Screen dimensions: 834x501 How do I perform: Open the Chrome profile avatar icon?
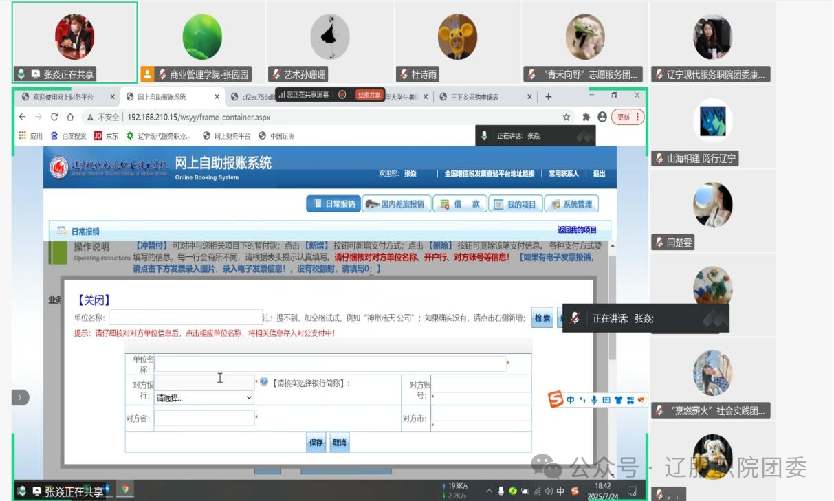click(602, 117)
